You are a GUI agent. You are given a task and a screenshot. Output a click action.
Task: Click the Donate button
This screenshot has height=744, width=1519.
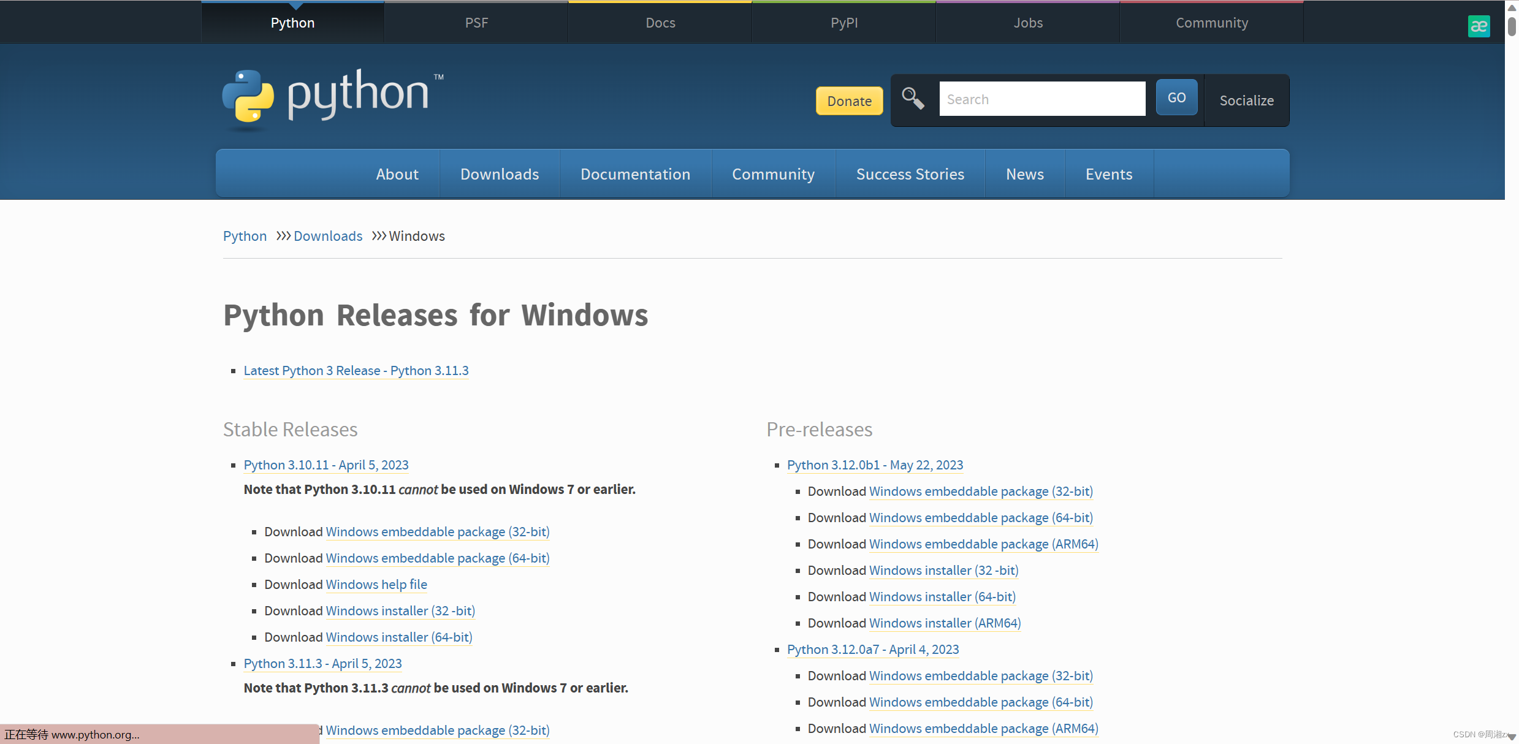coord(849,101)
